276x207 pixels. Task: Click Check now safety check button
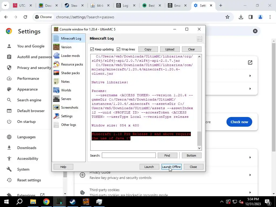(239, 122)
